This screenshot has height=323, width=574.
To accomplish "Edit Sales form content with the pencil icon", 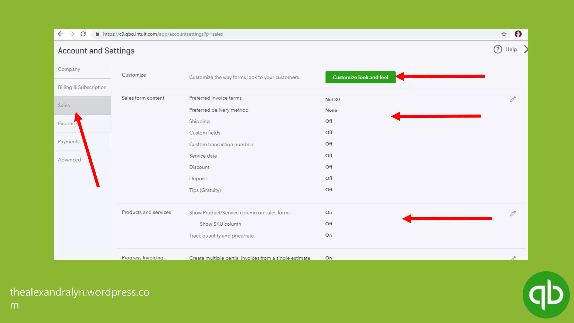I will click(513, 99).
